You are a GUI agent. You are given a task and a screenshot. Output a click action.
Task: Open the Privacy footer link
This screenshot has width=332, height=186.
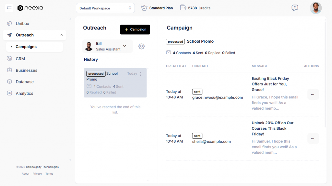point(37,174)
